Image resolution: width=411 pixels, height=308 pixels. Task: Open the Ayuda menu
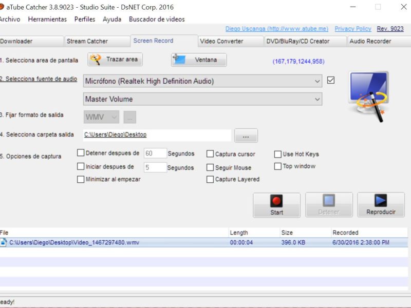[x=112, y=19]
